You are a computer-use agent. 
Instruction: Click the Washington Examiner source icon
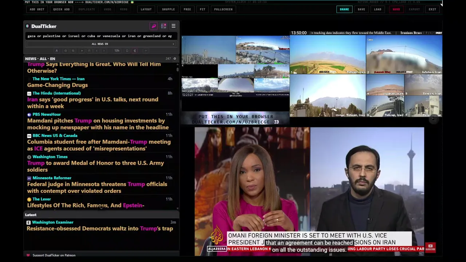[x=28, y=222]
